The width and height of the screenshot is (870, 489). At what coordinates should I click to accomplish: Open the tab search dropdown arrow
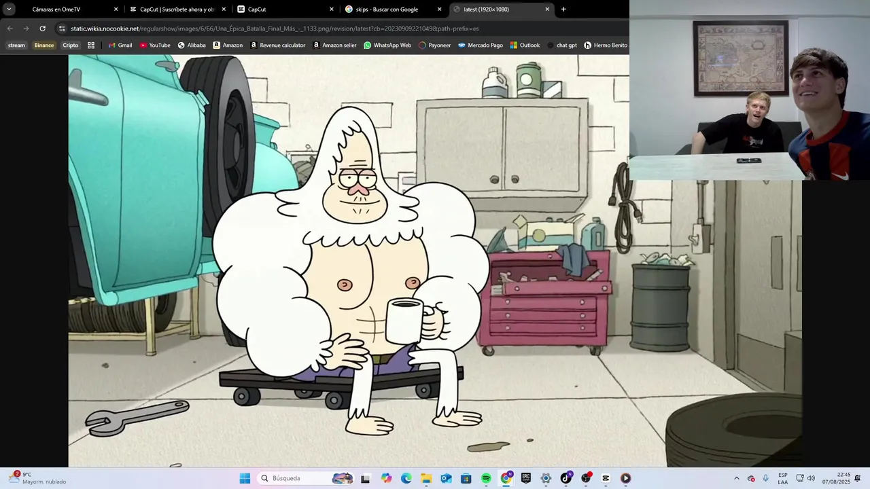[8, 10]
